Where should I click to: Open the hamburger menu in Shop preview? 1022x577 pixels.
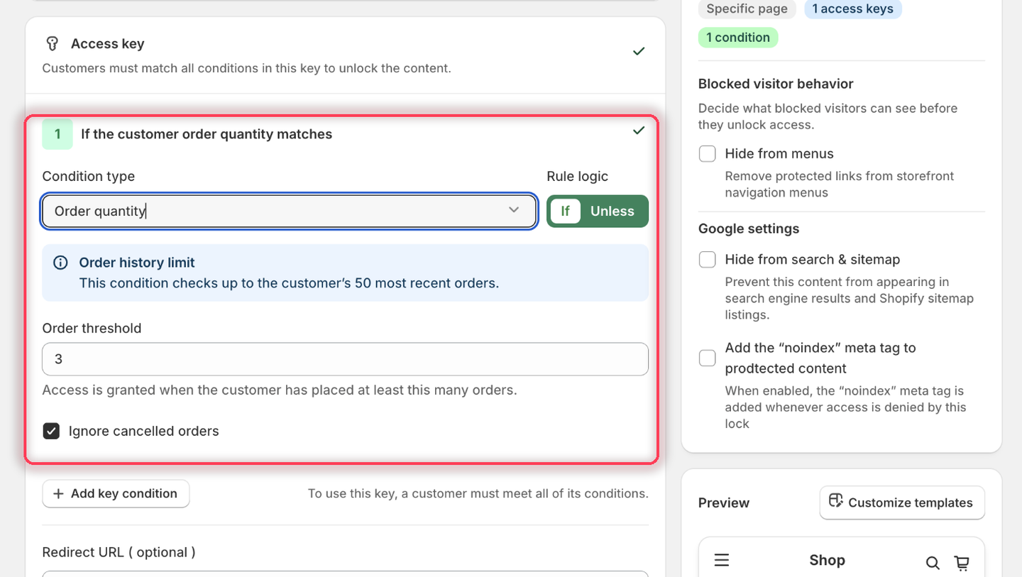pos(722,561)
